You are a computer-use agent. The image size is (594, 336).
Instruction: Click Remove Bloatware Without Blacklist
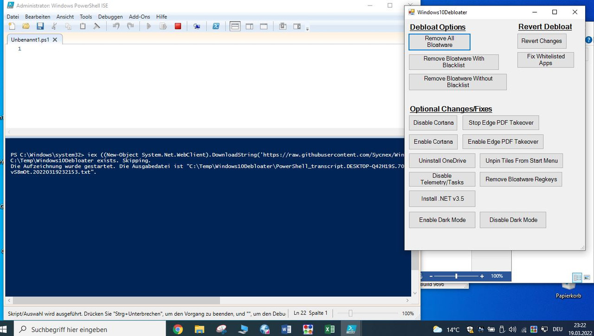(458, 82)
